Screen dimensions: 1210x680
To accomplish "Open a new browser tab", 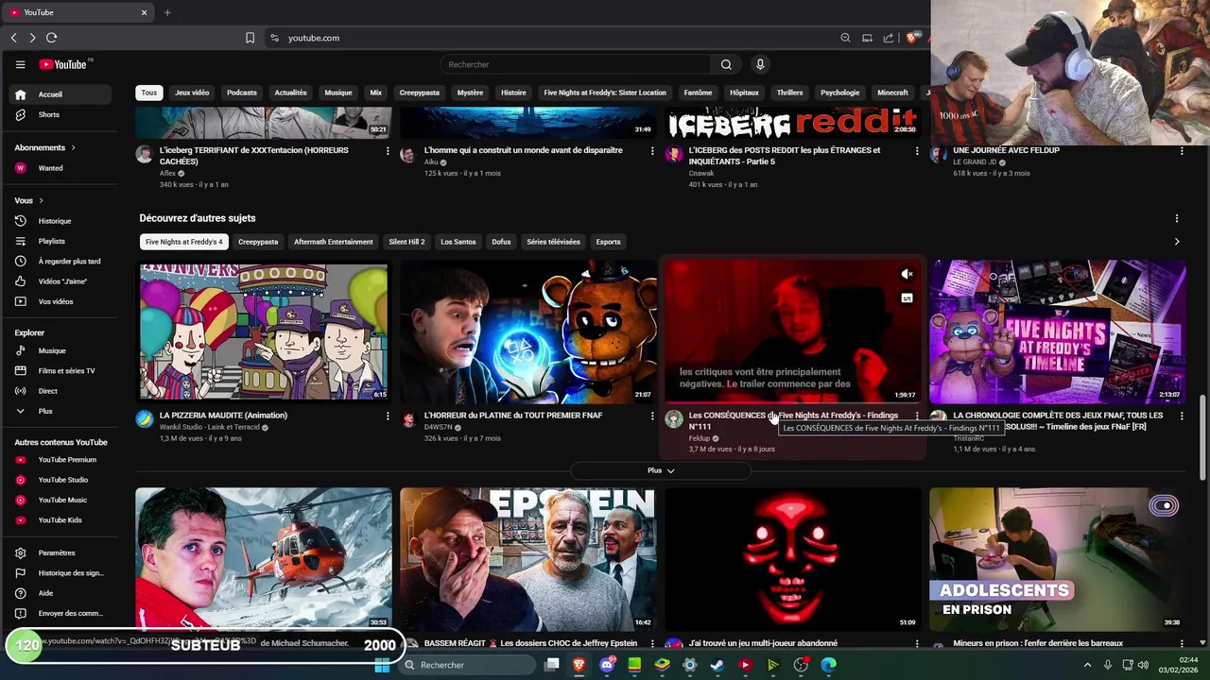I will (167, 12).
